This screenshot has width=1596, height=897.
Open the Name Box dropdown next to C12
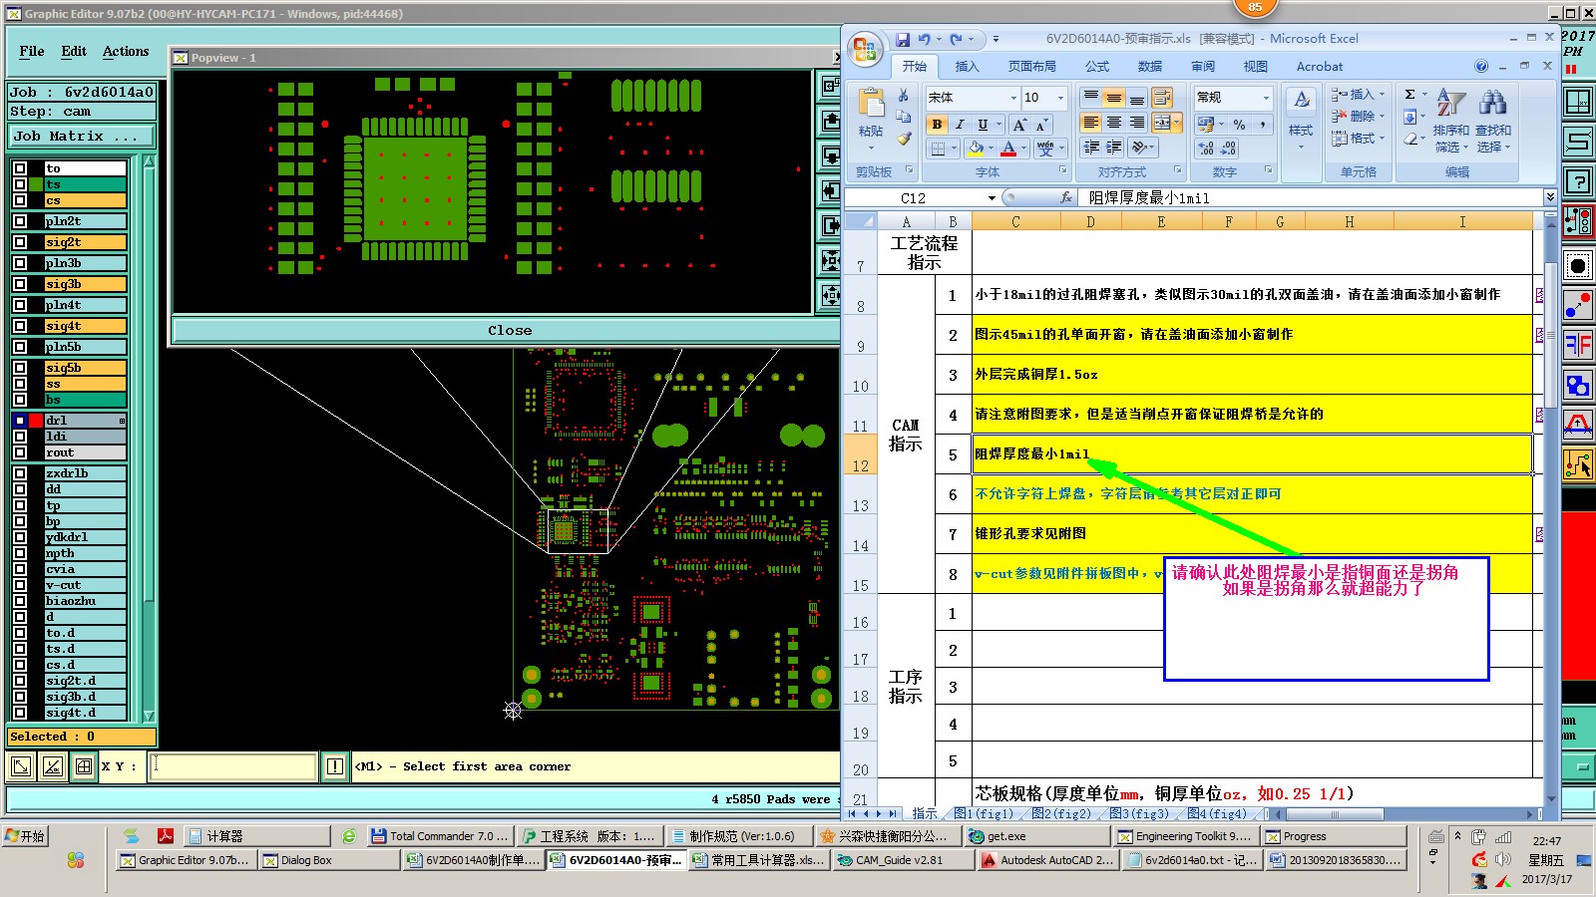992,198
